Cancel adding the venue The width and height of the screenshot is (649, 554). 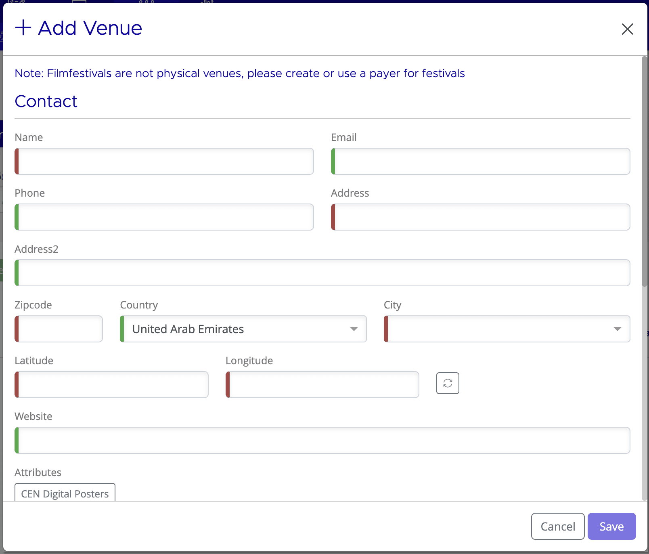tap(557, 526)
